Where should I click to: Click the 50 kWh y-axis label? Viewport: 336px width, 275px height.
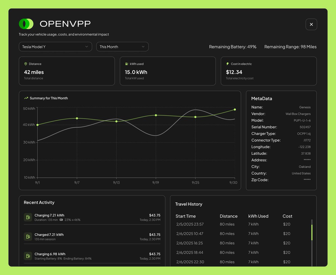[29, 109]
